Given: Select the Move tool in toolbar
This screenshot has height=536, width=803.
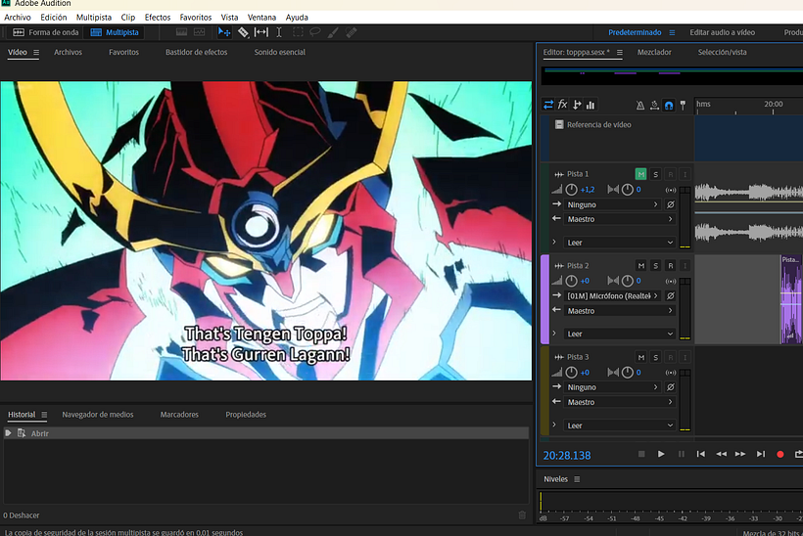Looking at the screenshot, I should click(224, 32).
